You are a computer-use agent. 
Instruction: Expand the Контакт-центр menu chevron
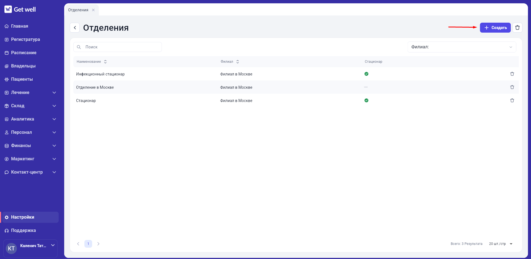point(54,172)
